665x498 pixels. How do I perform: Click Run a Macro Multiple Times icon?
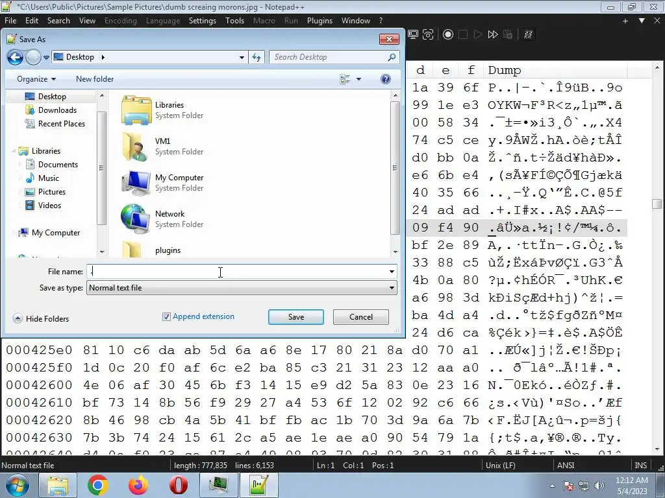pos(493,35)
